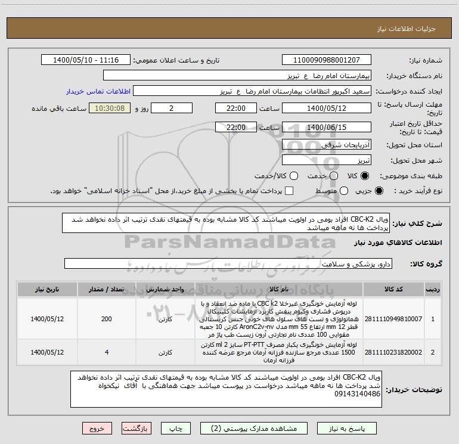This screenshot has height=444, width=459.
Task: Click the requester field سعید اکبرپور
Action: pos(252,91)
